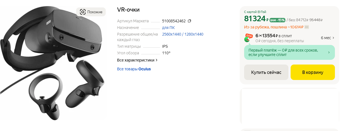This screenshot has height=131, width=341.
Task: Open Все товары Oculus link
Action: click(x=134, y=69)
